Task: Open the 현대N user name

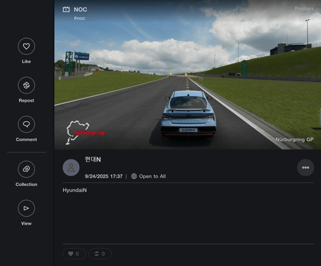Action: point(93,160)
